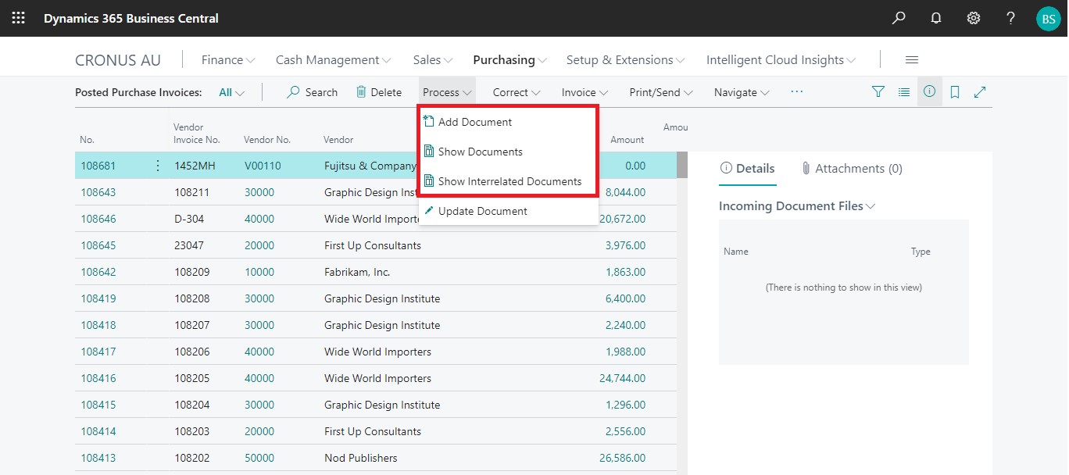Open the Correct dropdown
This screenshot has width=1069, height=475.
[x=517, y=92]
